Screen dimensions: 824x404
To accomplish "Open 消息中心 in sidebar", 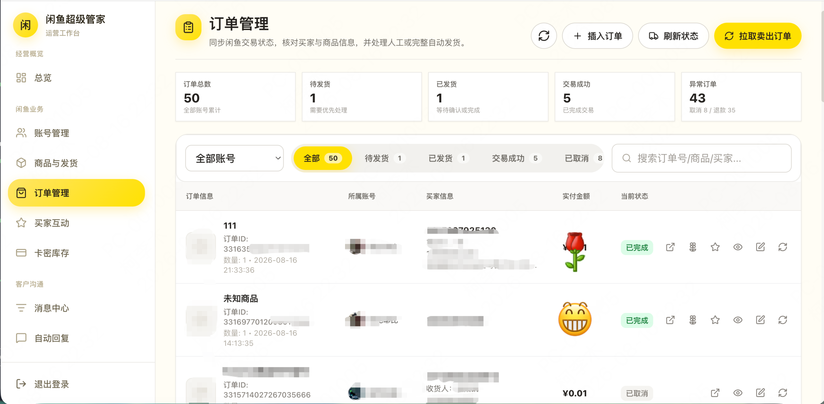I will pyautogui.click(x=76, y=308).
